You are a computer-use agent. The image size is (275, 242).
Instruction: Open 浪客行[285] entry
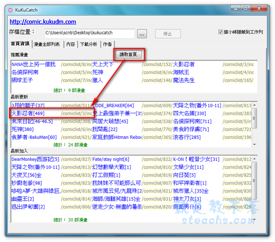187,137
